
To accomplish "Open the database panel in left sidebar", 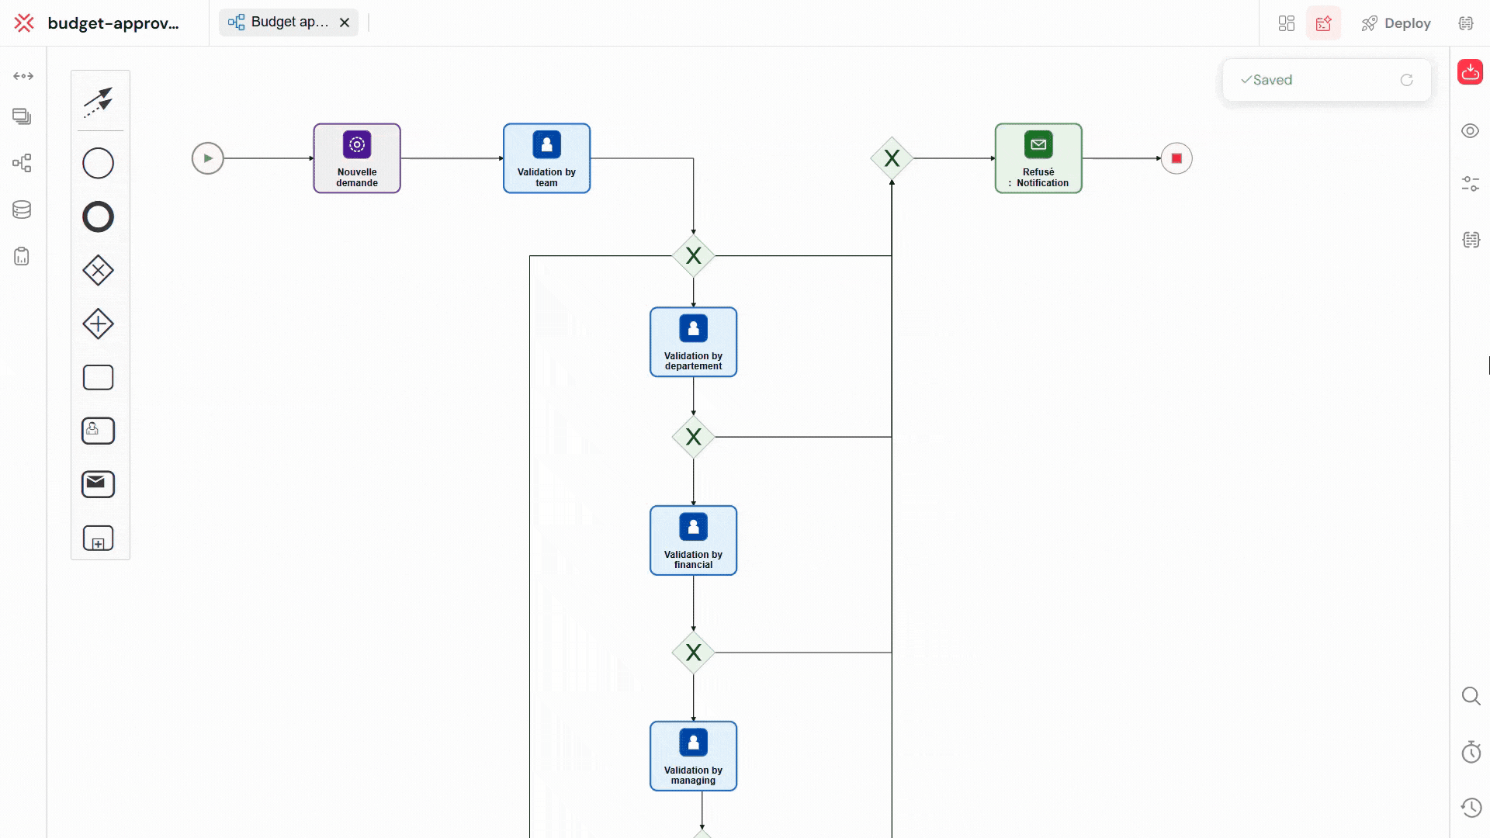I will tap(22, 209).
